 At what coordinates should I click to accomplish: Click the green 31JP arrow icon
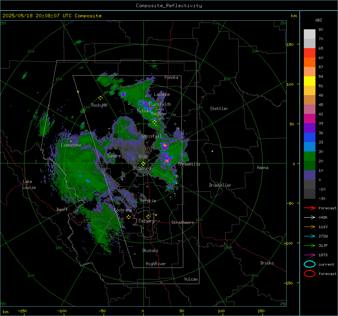point(309,245)
